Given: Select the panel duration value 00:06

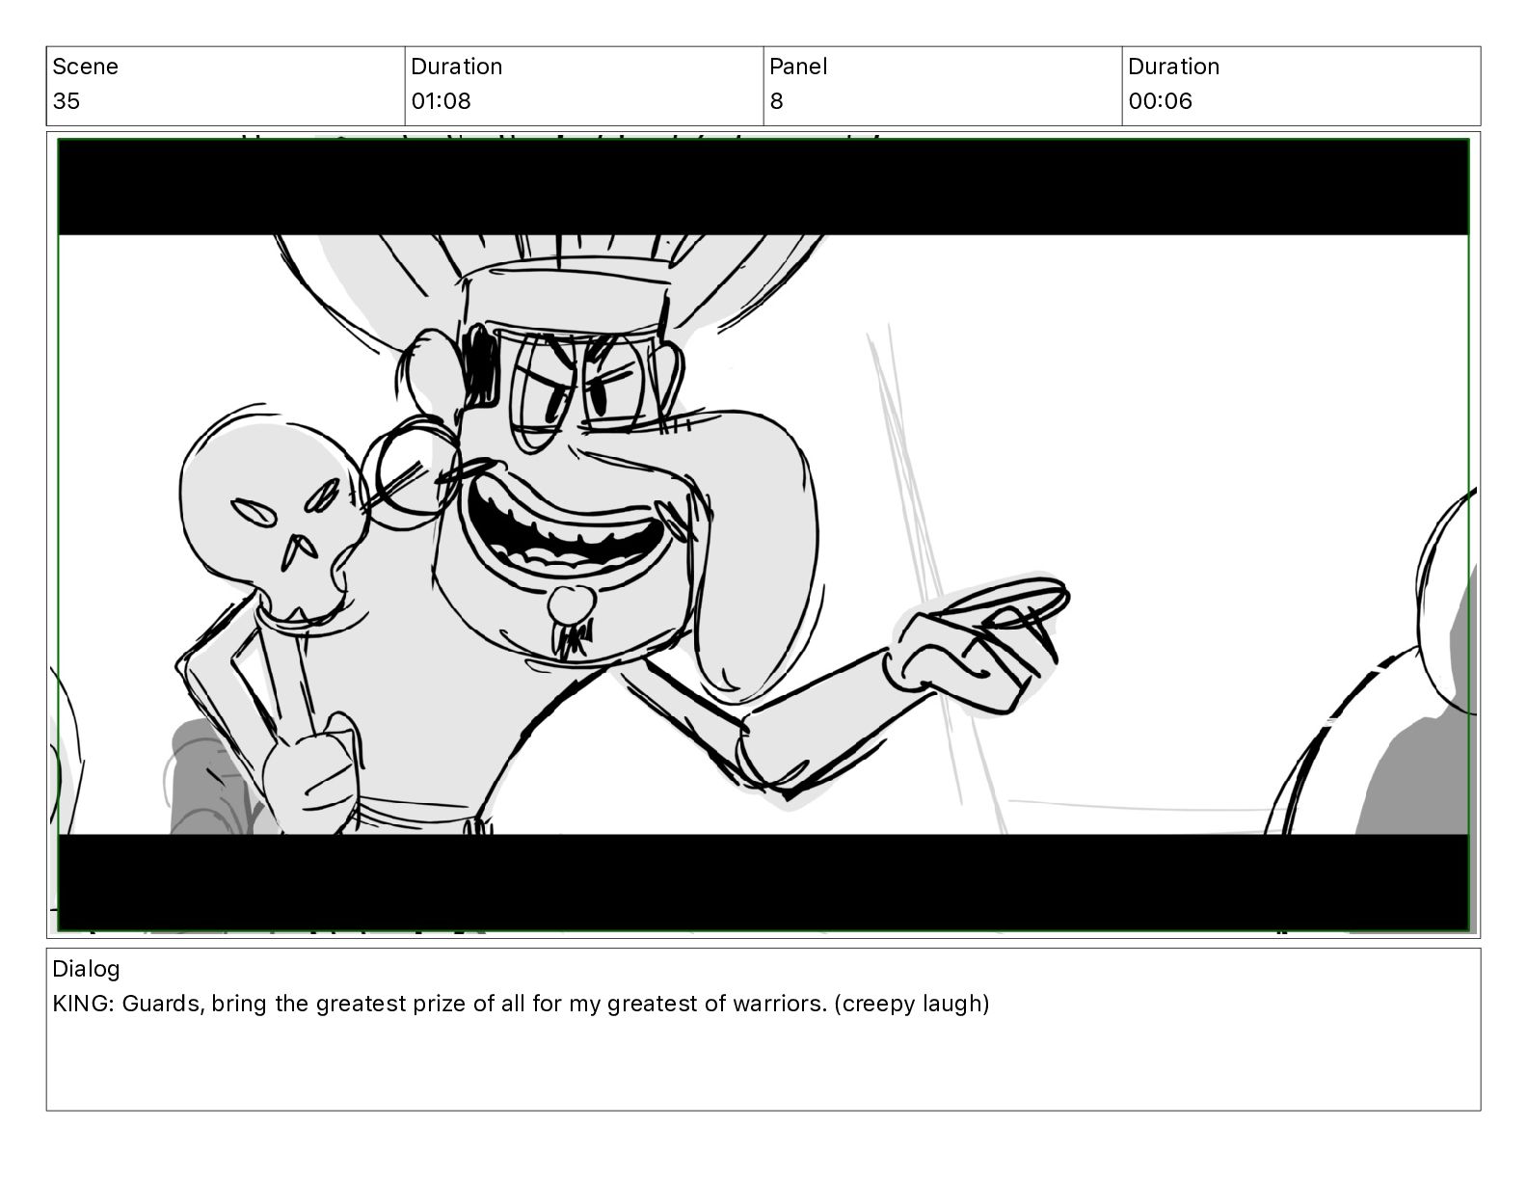Looking at the screenshot, I should point(1160,101).
